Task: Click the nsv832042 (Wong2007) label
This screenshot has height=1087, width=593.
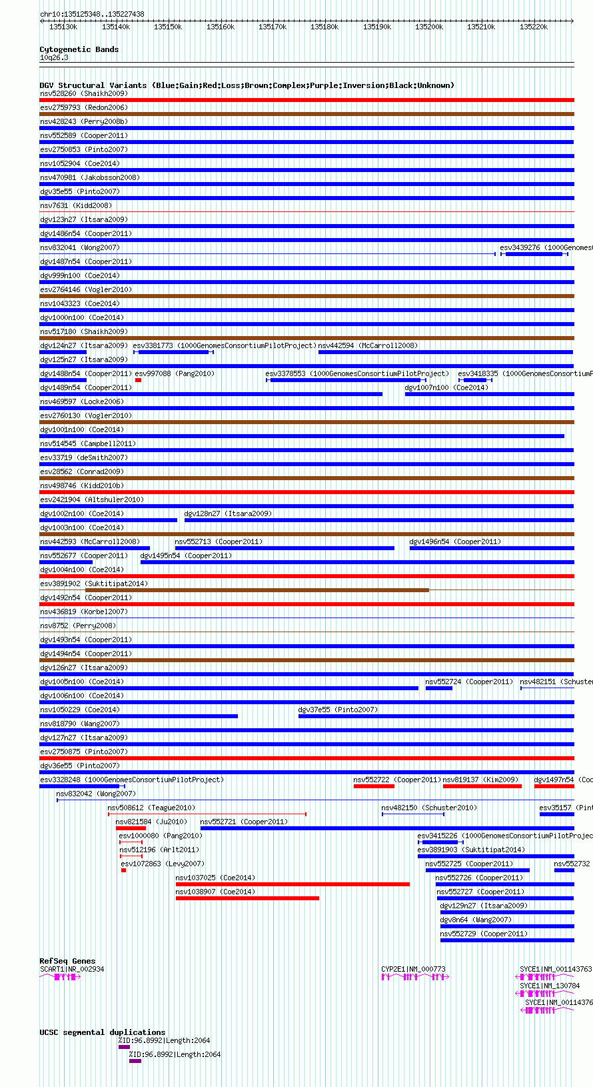Action: coord(96,794)
